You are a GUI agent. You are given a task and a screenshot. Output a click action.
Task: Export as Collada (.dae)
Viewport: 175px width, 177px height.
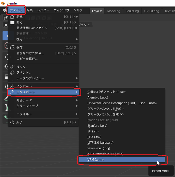tap(122, 92)
